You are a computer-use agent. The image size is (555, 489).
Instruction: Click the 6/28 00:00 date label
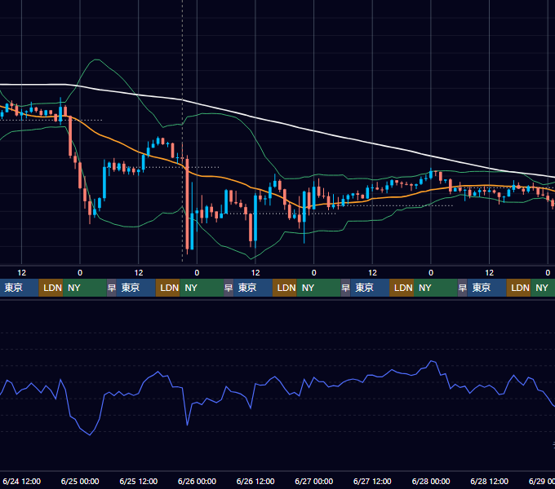pyautogui.click(x=431, y=481)
